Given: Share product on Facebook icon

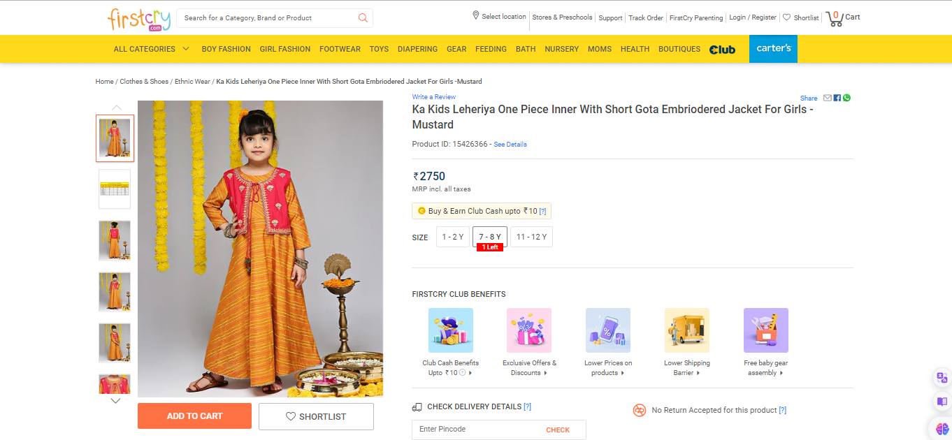Looking at the screenshot, I should (837, 98).
